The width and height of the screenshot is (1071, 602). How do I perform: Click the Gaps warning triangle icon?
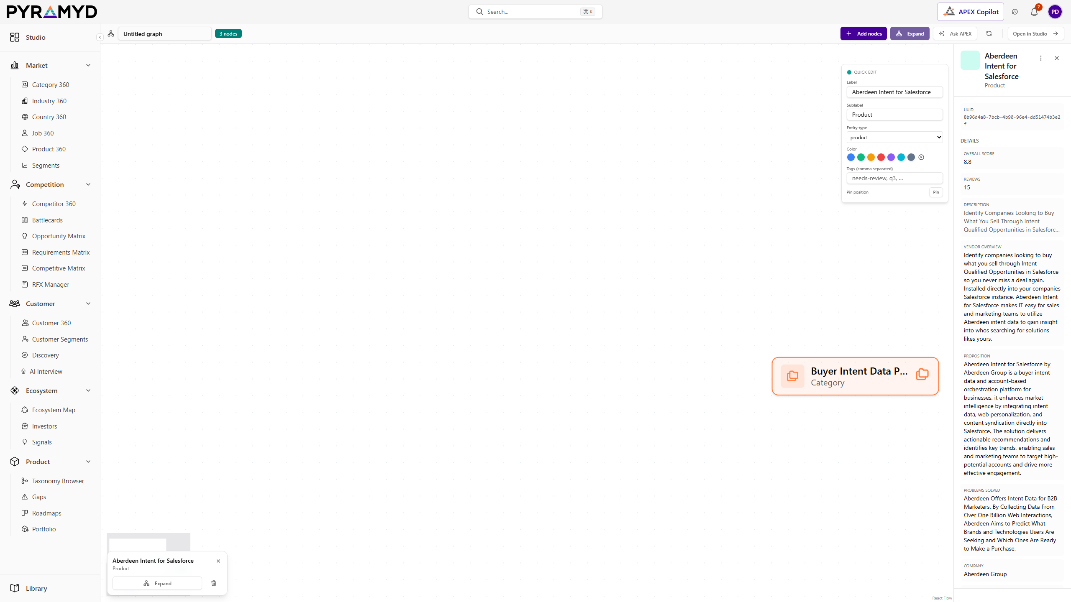(x=25, y=497)
